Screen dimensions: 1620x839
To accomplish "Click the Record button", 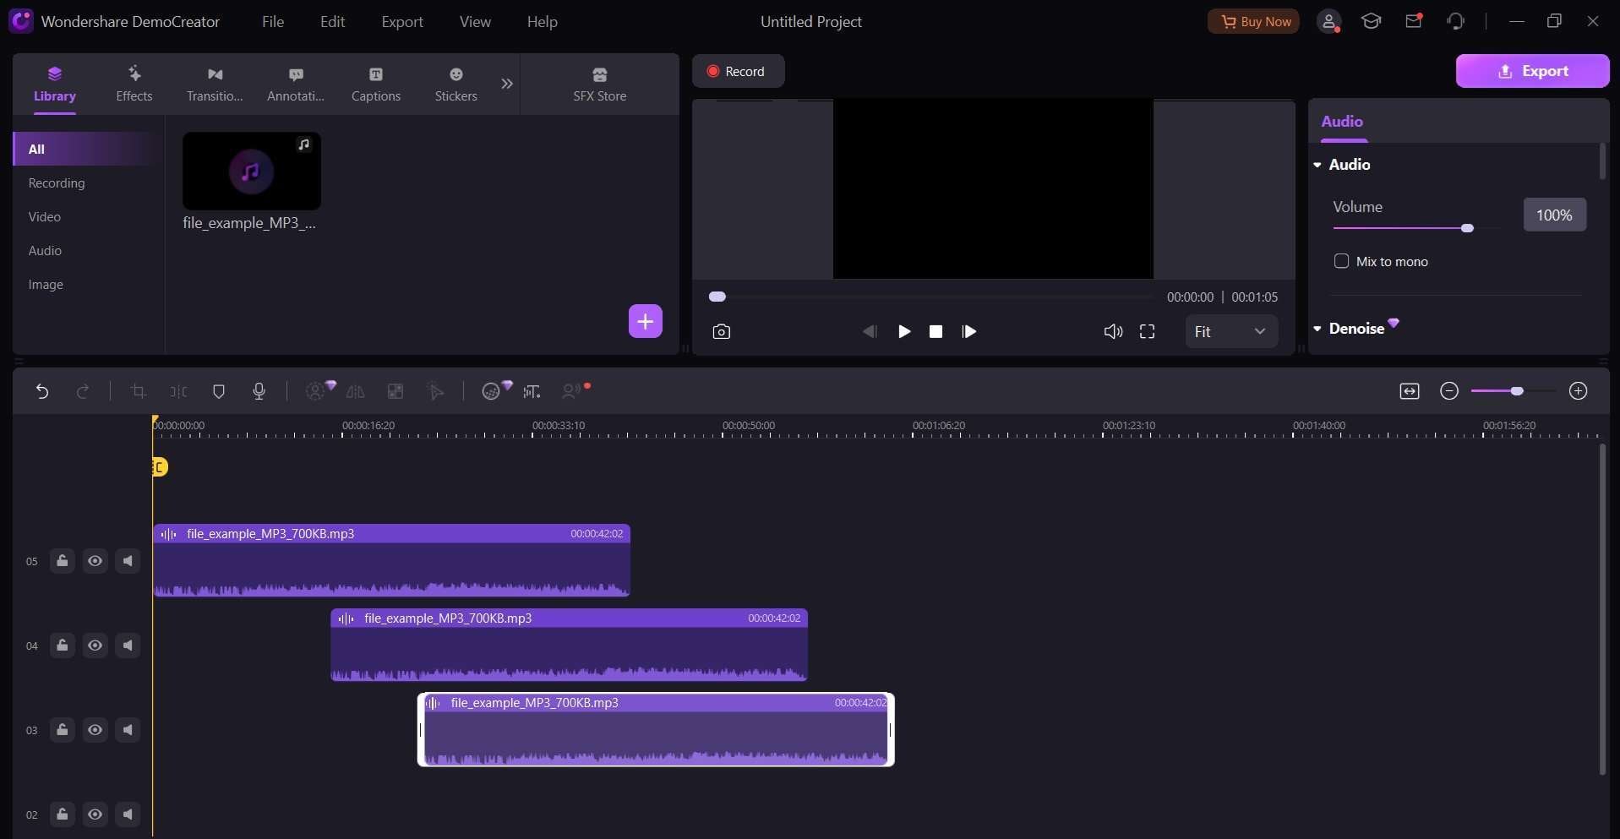I will [x=738, y=71].
